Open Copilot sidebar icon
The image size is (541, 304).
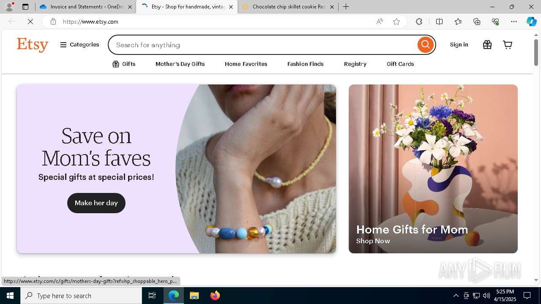tap(532, 22)
